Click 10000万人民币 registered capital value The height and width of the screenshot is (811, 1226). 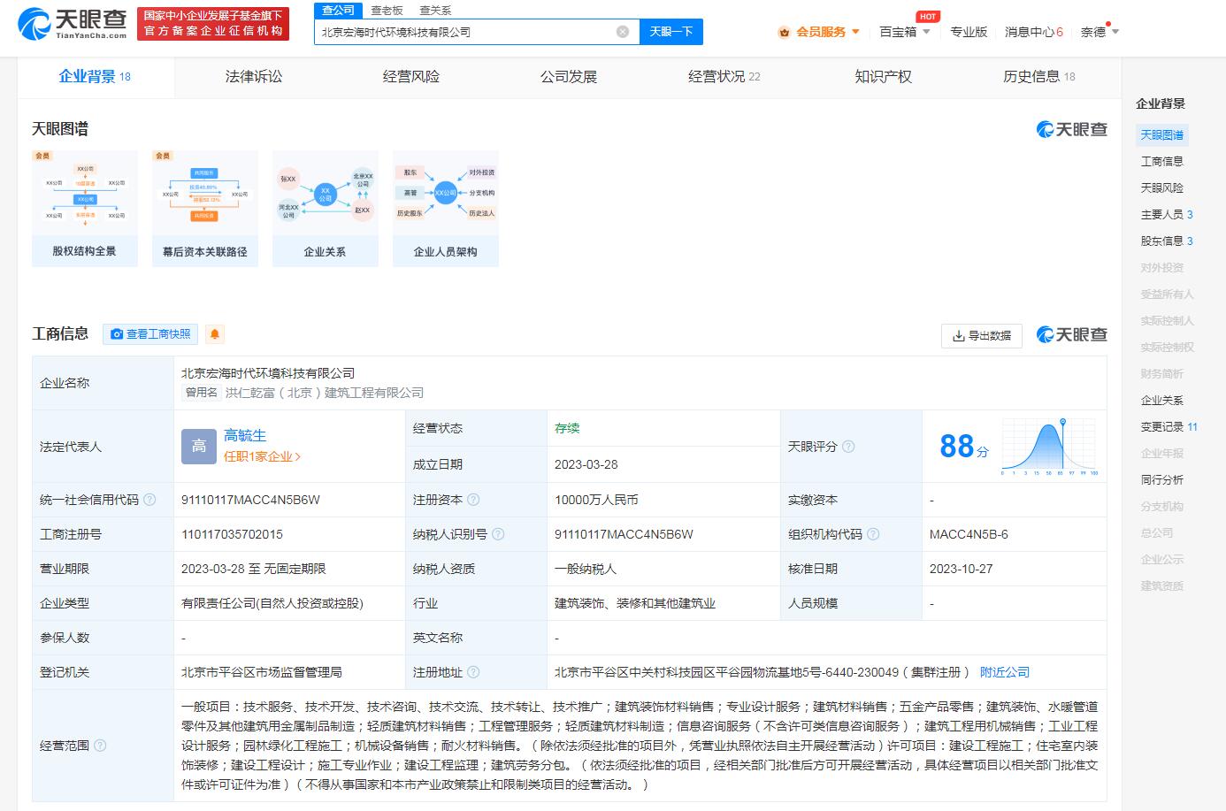coord(596,500)
